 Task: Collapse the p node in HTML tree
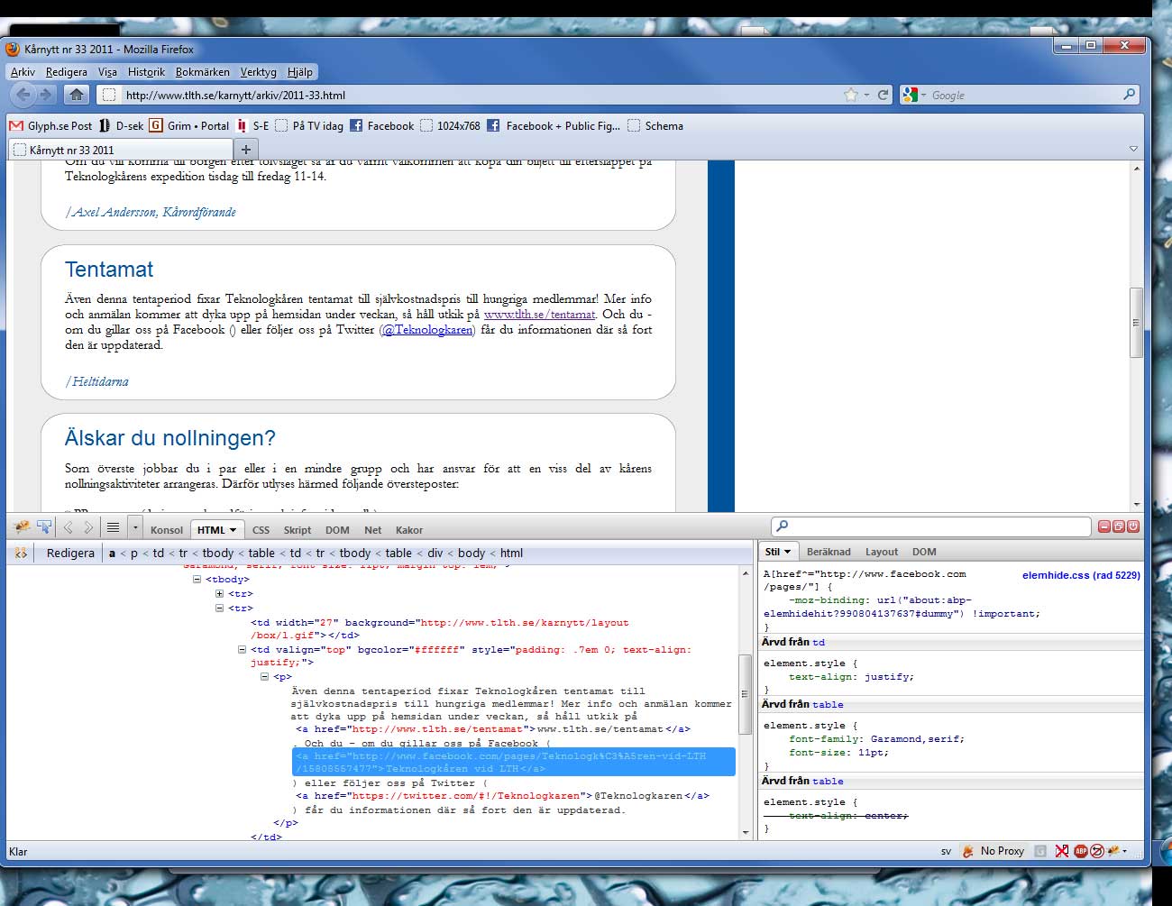[264, 676]
